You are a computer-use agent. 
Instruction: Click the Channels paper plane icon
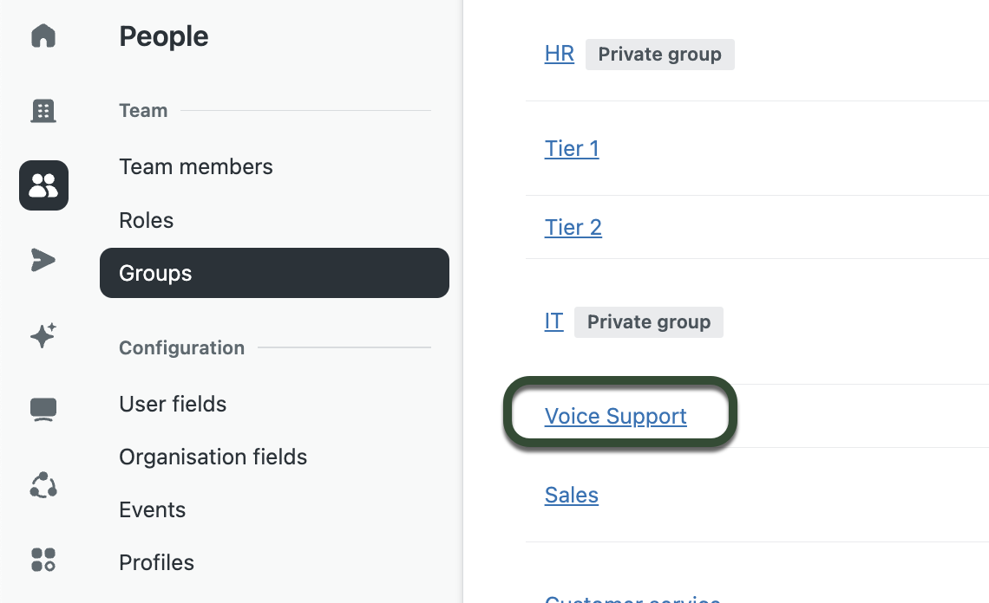click(43, 259)
